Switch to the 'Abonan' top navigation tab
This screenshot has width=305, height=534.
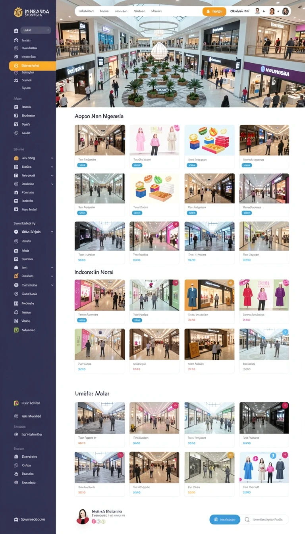tap(121, 12)
